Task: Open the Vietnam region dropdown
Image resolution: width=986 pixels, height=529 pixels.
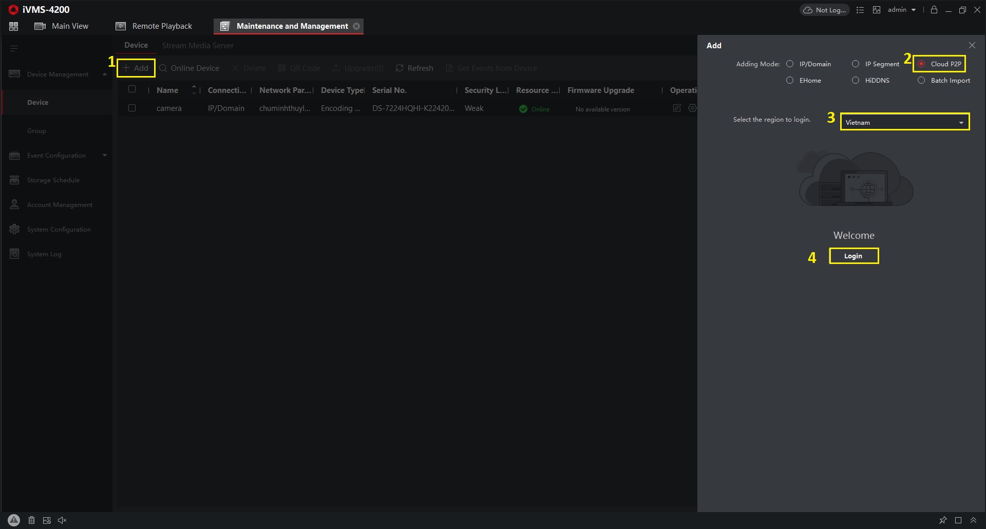Action: (x=905, y=122)
